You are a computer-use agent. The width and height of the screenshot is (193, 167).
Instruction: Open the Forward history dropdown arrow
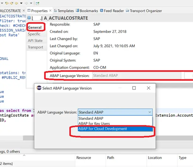pos(31,3)
